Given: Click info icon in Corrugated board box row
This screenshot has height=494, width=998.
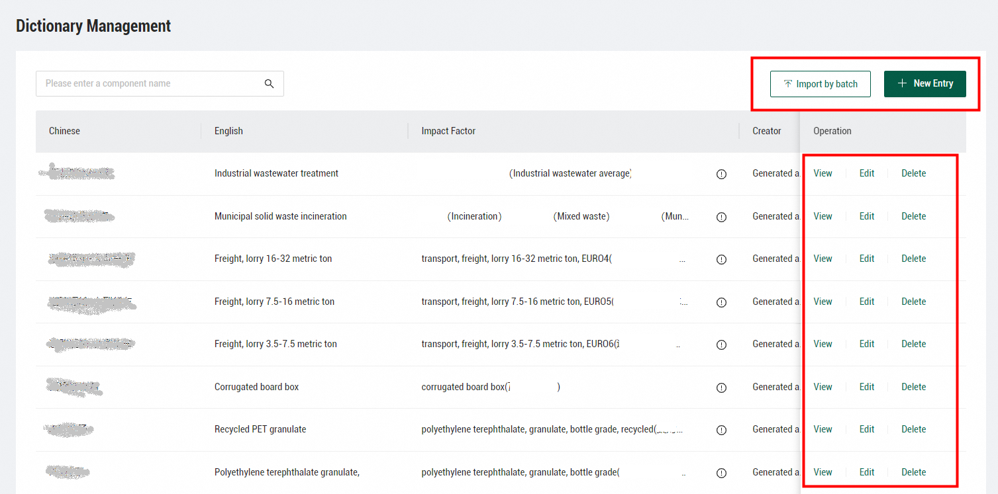Looking at the screenshot, I should pos(722,388).
